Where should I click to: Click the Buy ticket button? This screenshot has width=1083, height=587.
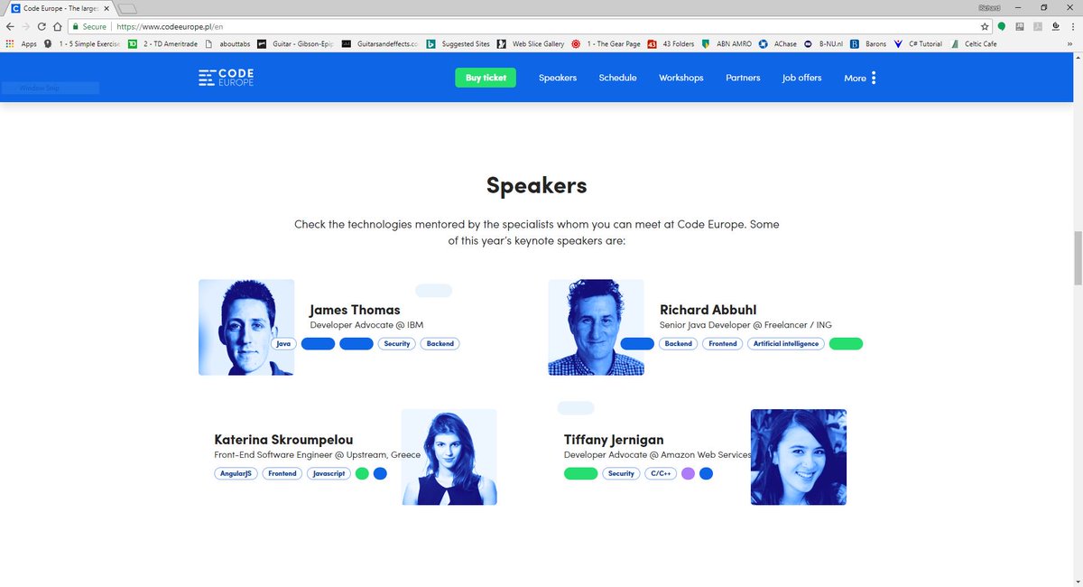tap(486, 78)
